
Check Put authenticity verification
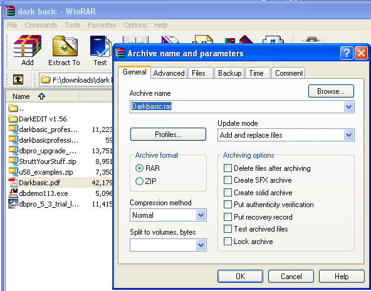tap(227, 204)
